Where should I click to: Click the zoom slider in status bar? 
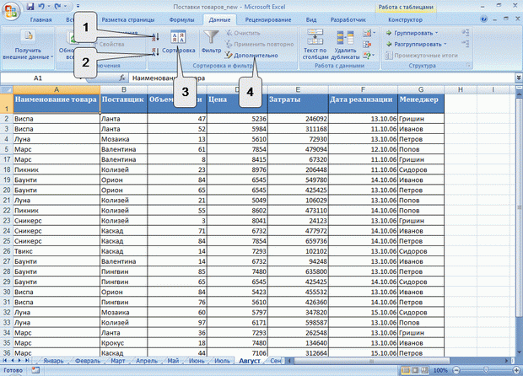[486, 370]
